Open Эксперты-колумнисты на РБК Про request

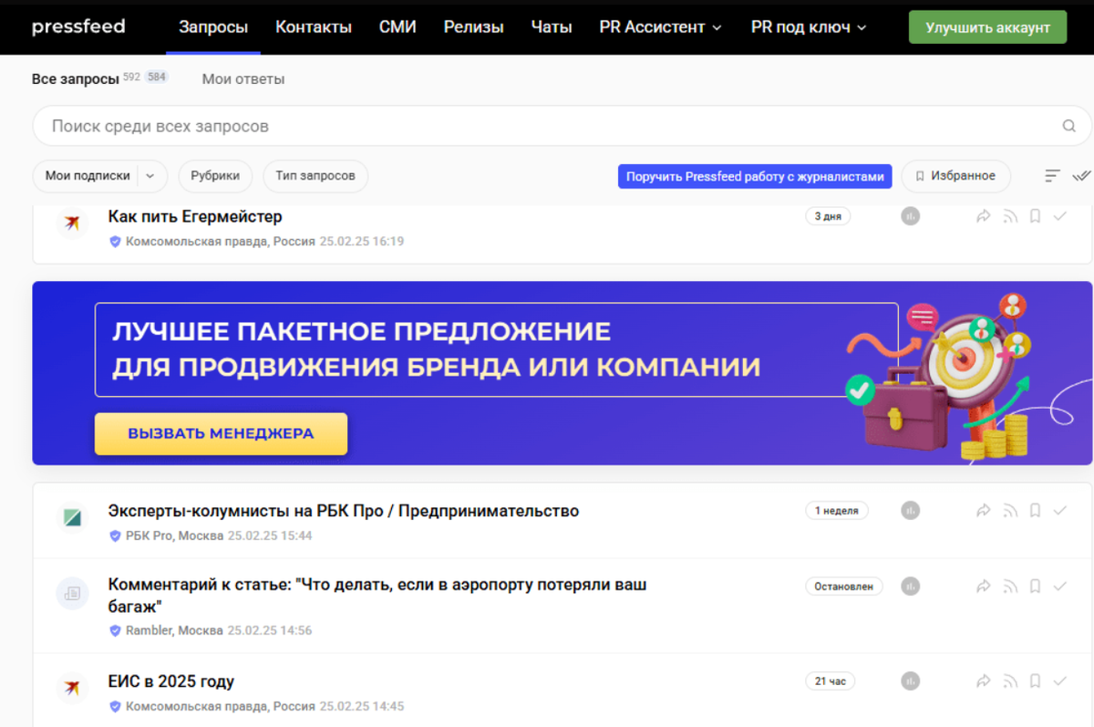[x=344, y=511]
